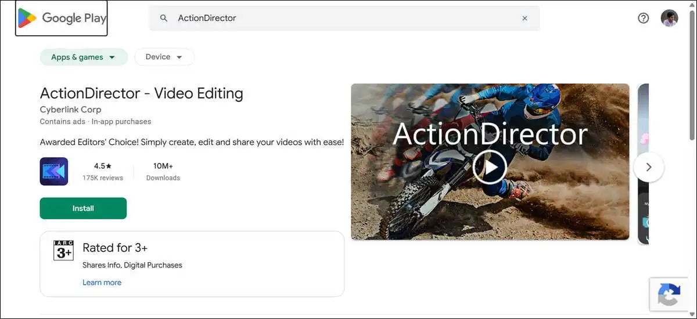Image resolution: width=697 pixels, height=319 pixels.
Task: Click the Rated for 3+ text
Action: (115, 248)
